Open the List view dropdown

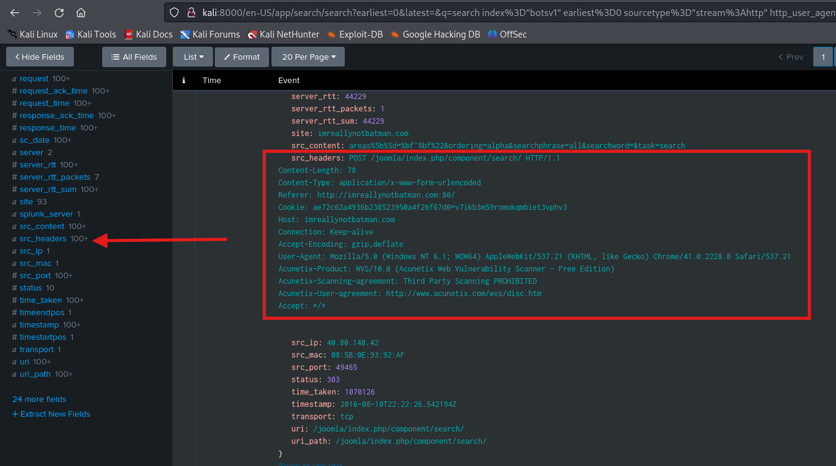pos(193,57)
